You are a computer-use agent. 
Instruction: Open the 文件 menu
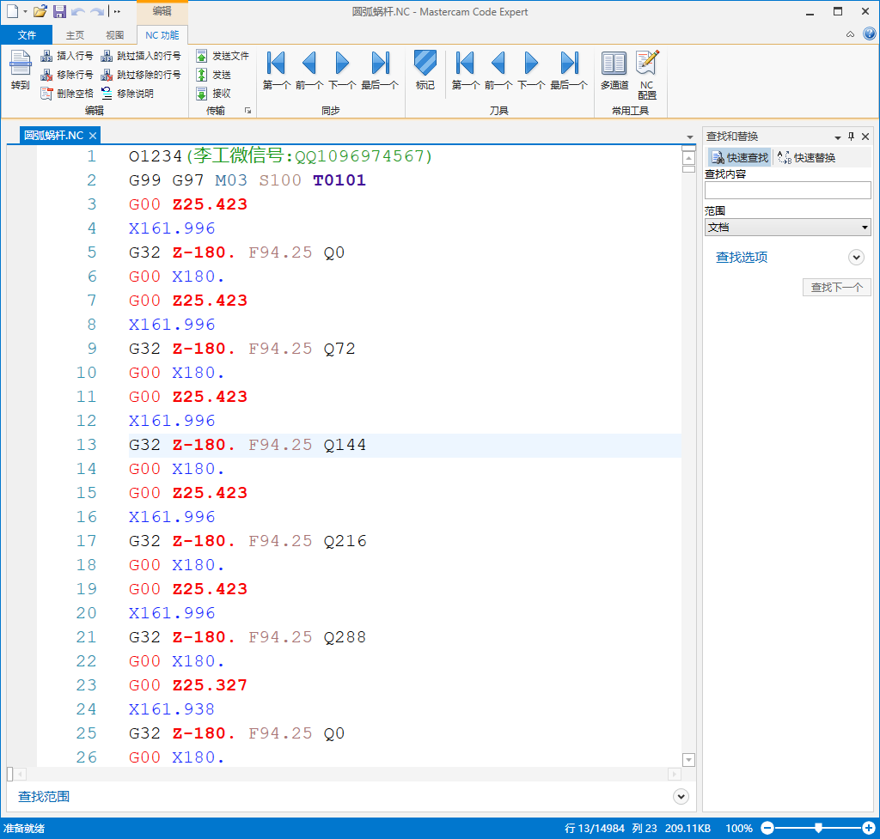click(27, 35)
